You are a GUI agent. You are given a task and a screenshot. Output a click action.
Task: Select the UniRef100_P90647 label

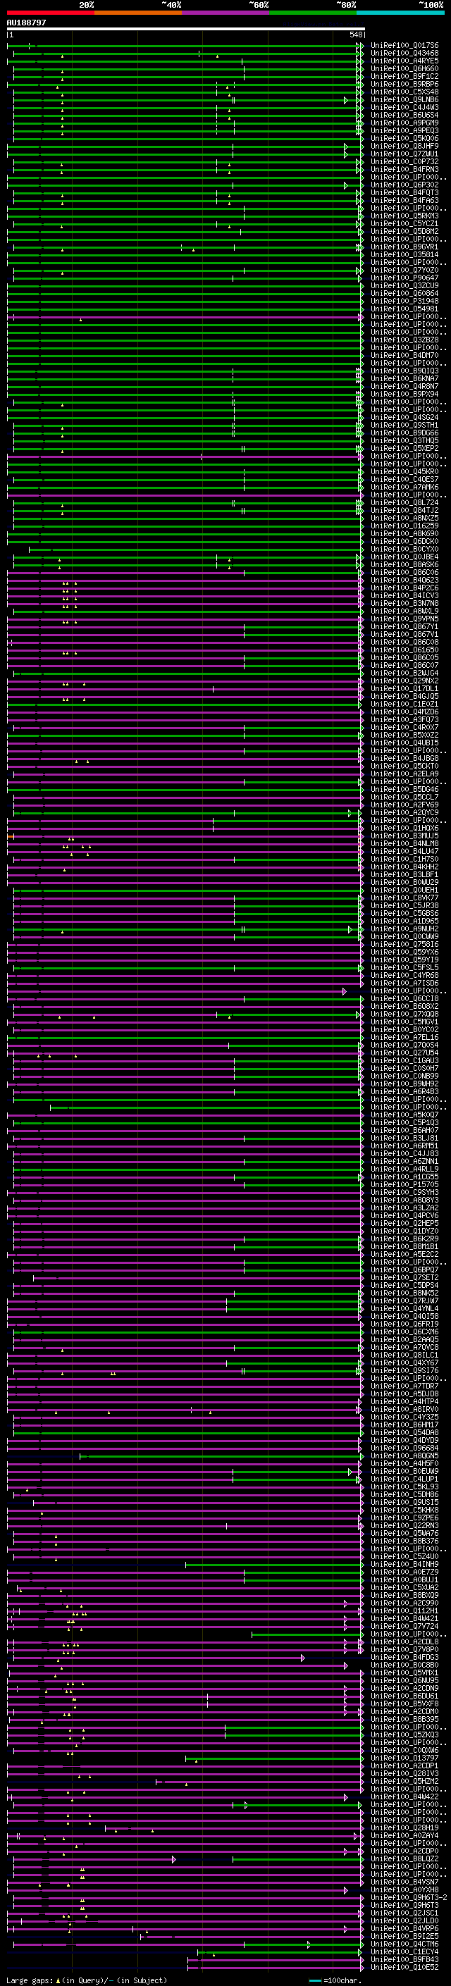point(404,278)
